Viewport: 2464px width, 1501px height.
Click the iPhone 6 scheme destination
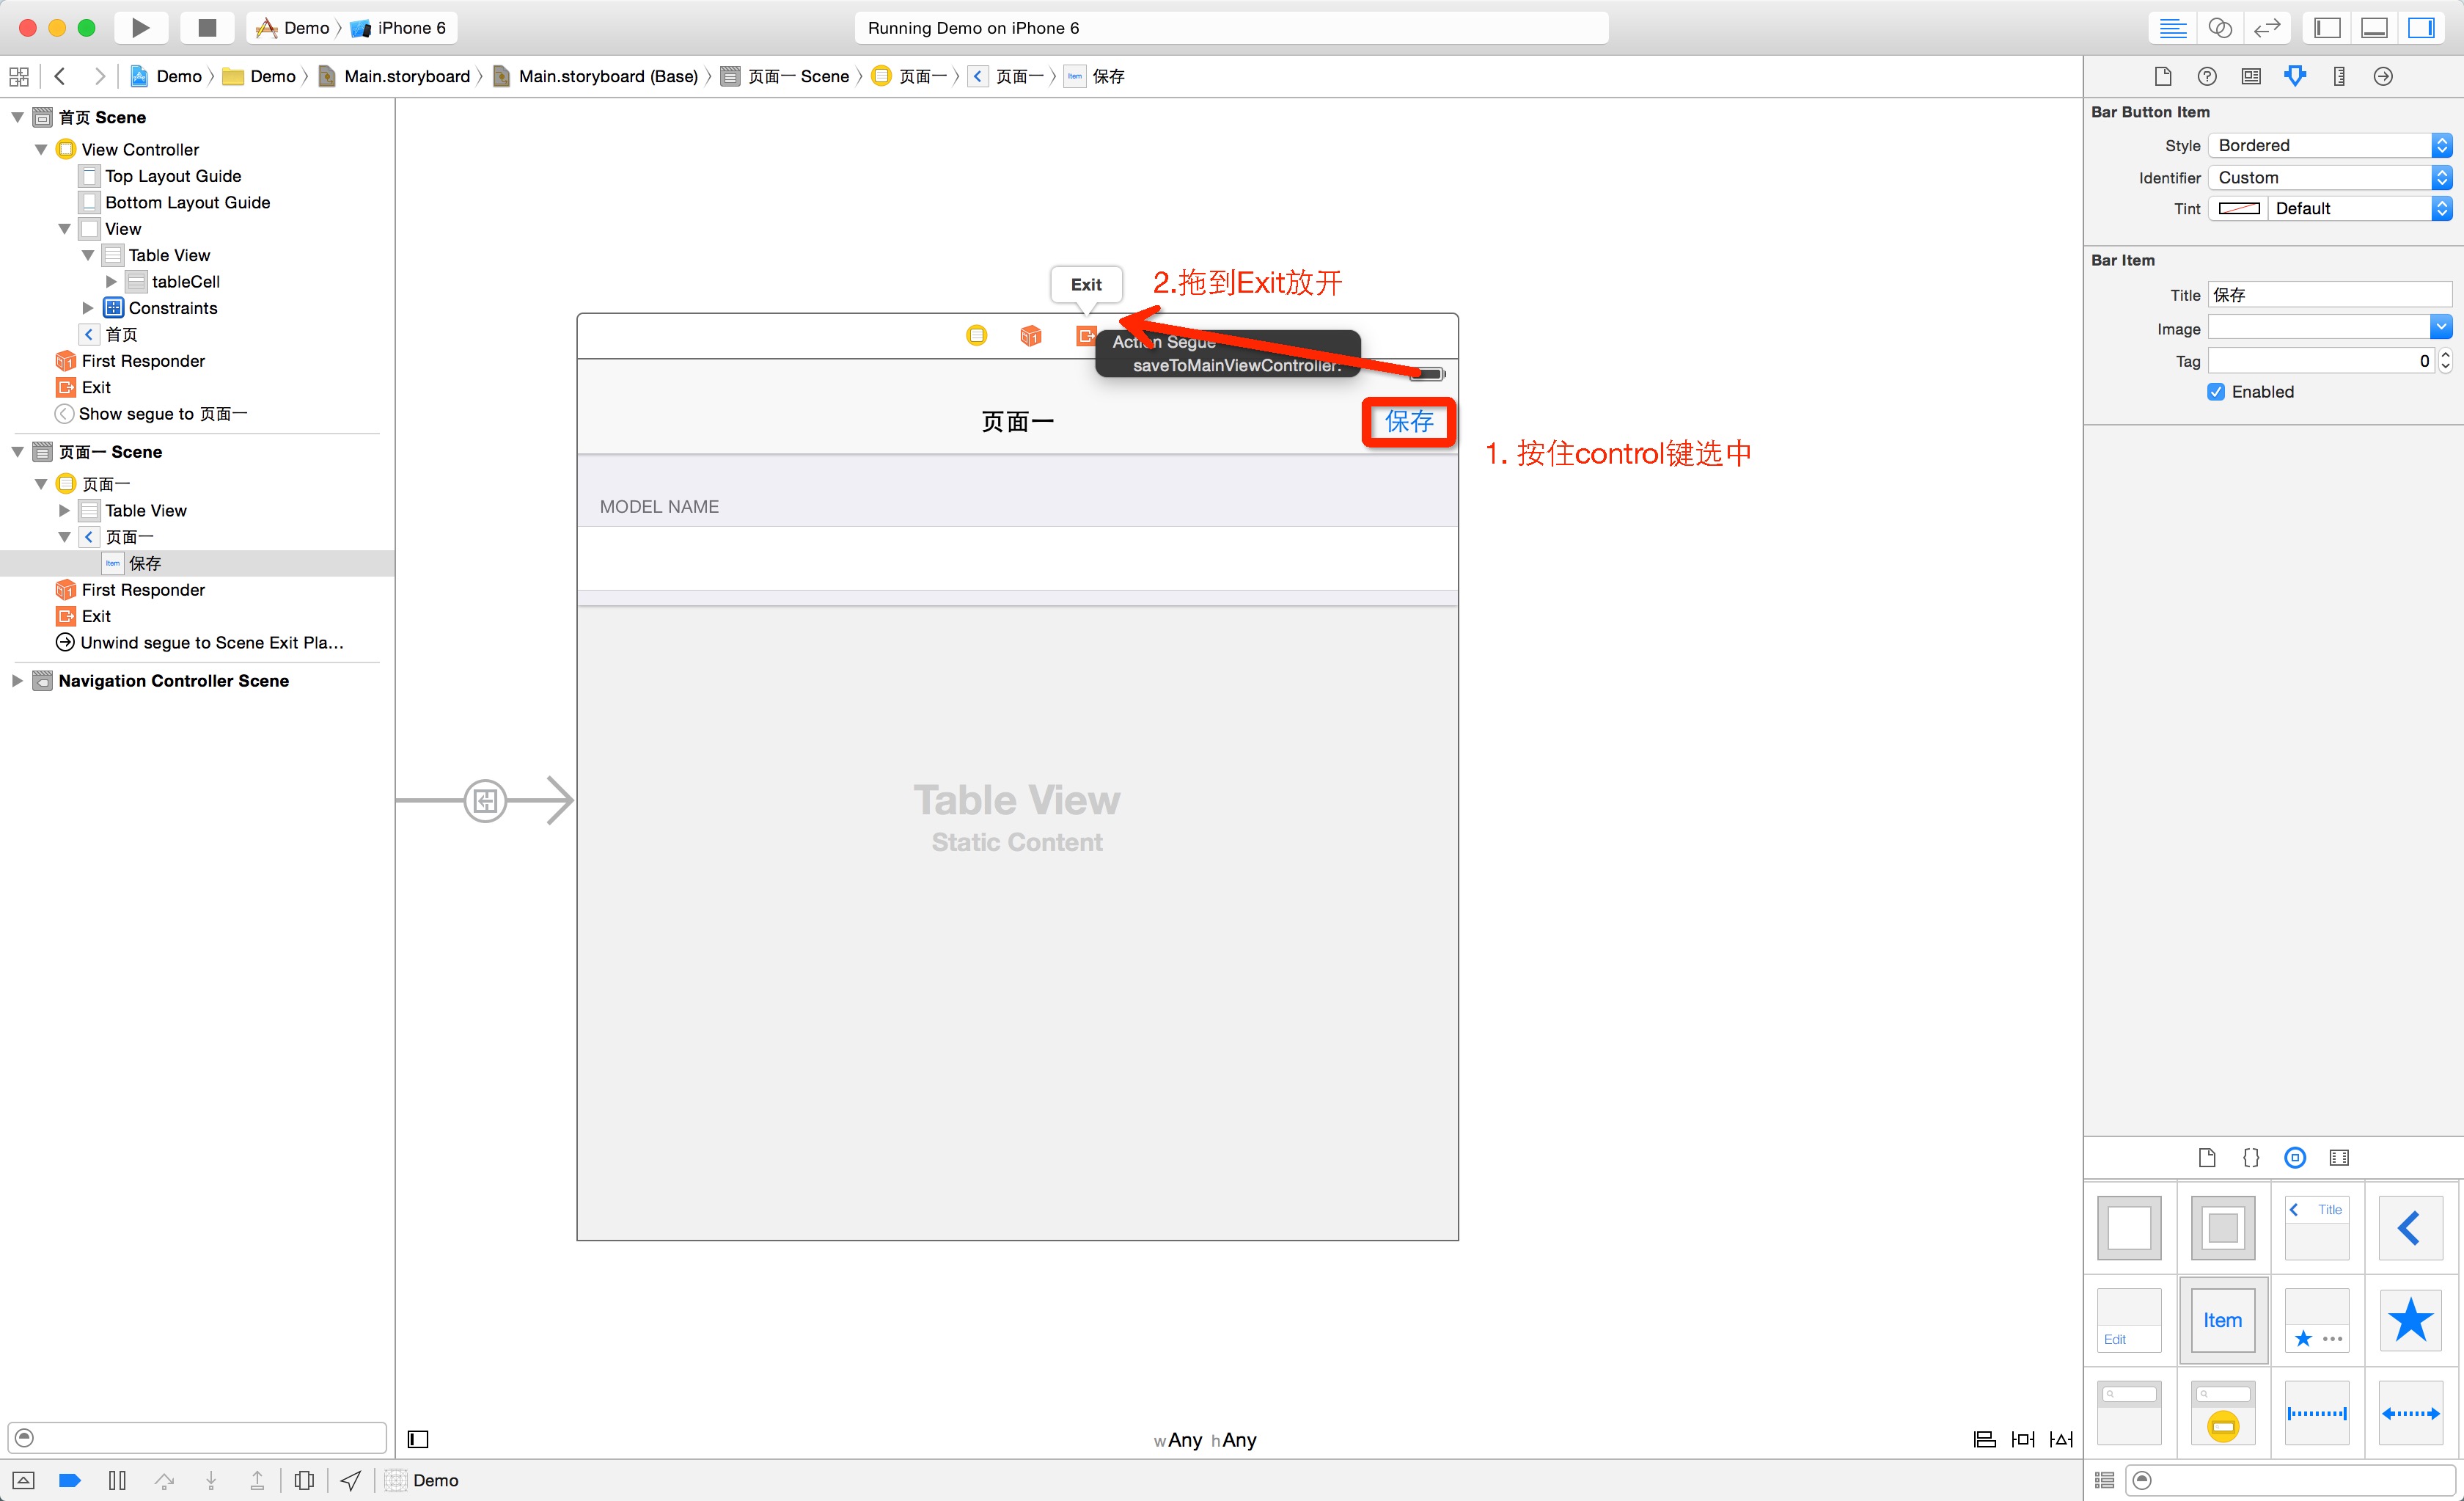399,28
